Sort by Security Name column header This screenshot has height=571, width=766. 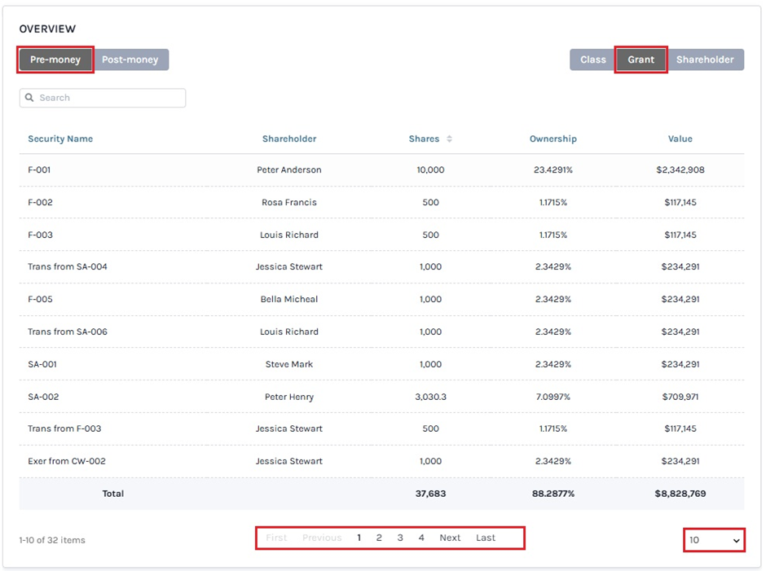click(x=60, y=139)
